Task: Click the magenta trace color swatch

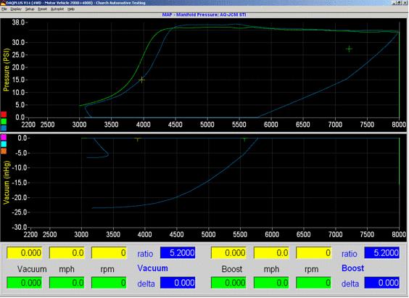Action: pos(4,137)
